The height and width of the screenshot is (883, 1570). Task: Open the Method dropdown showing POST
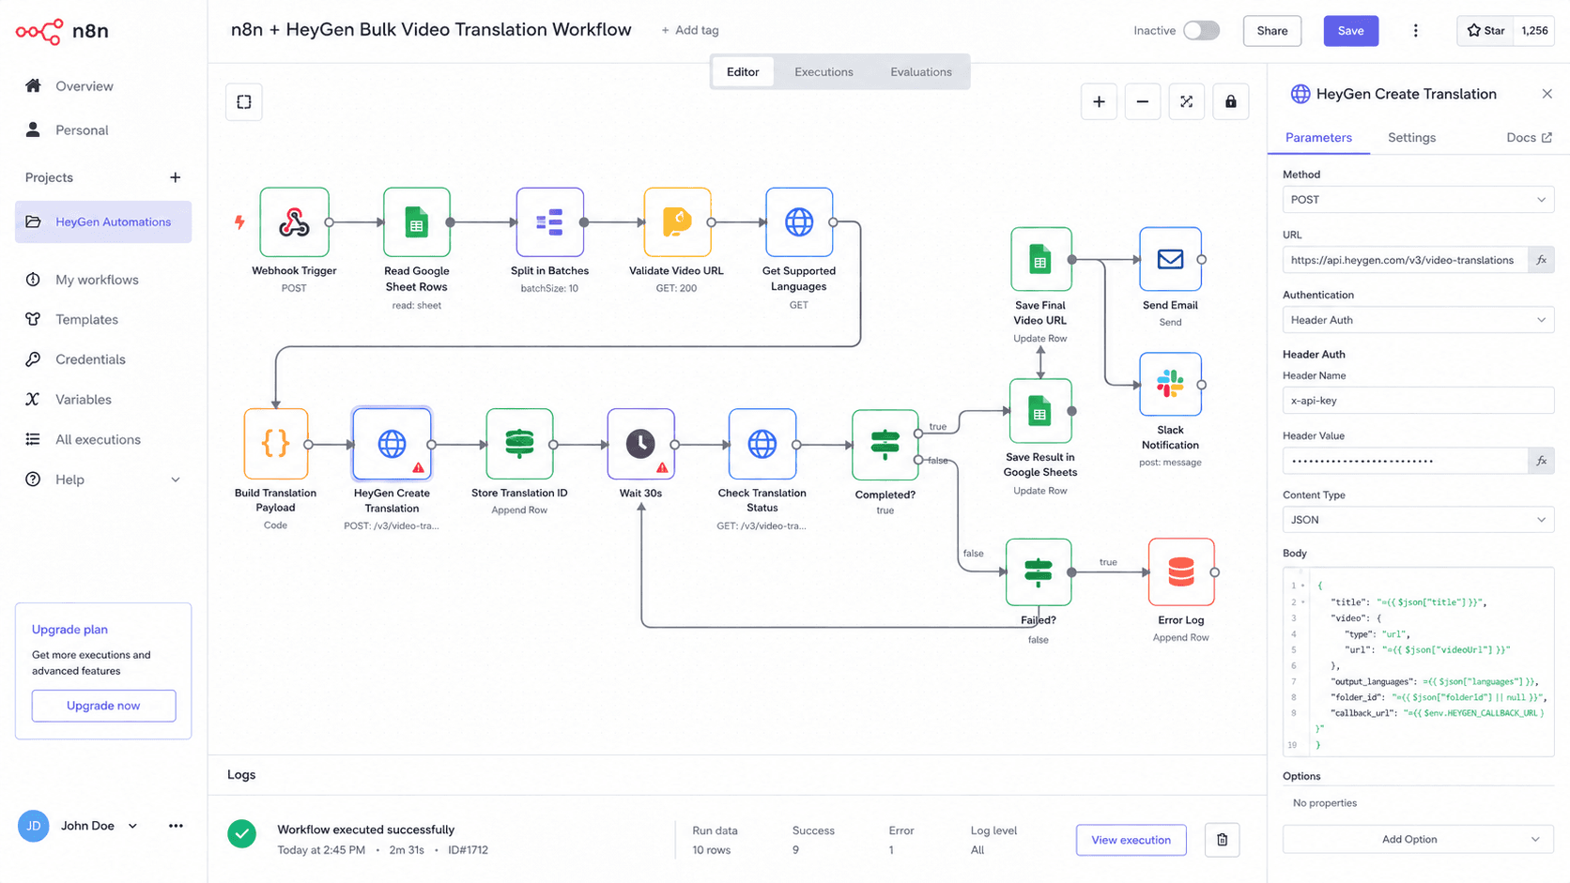click(x=1418, y=200)
